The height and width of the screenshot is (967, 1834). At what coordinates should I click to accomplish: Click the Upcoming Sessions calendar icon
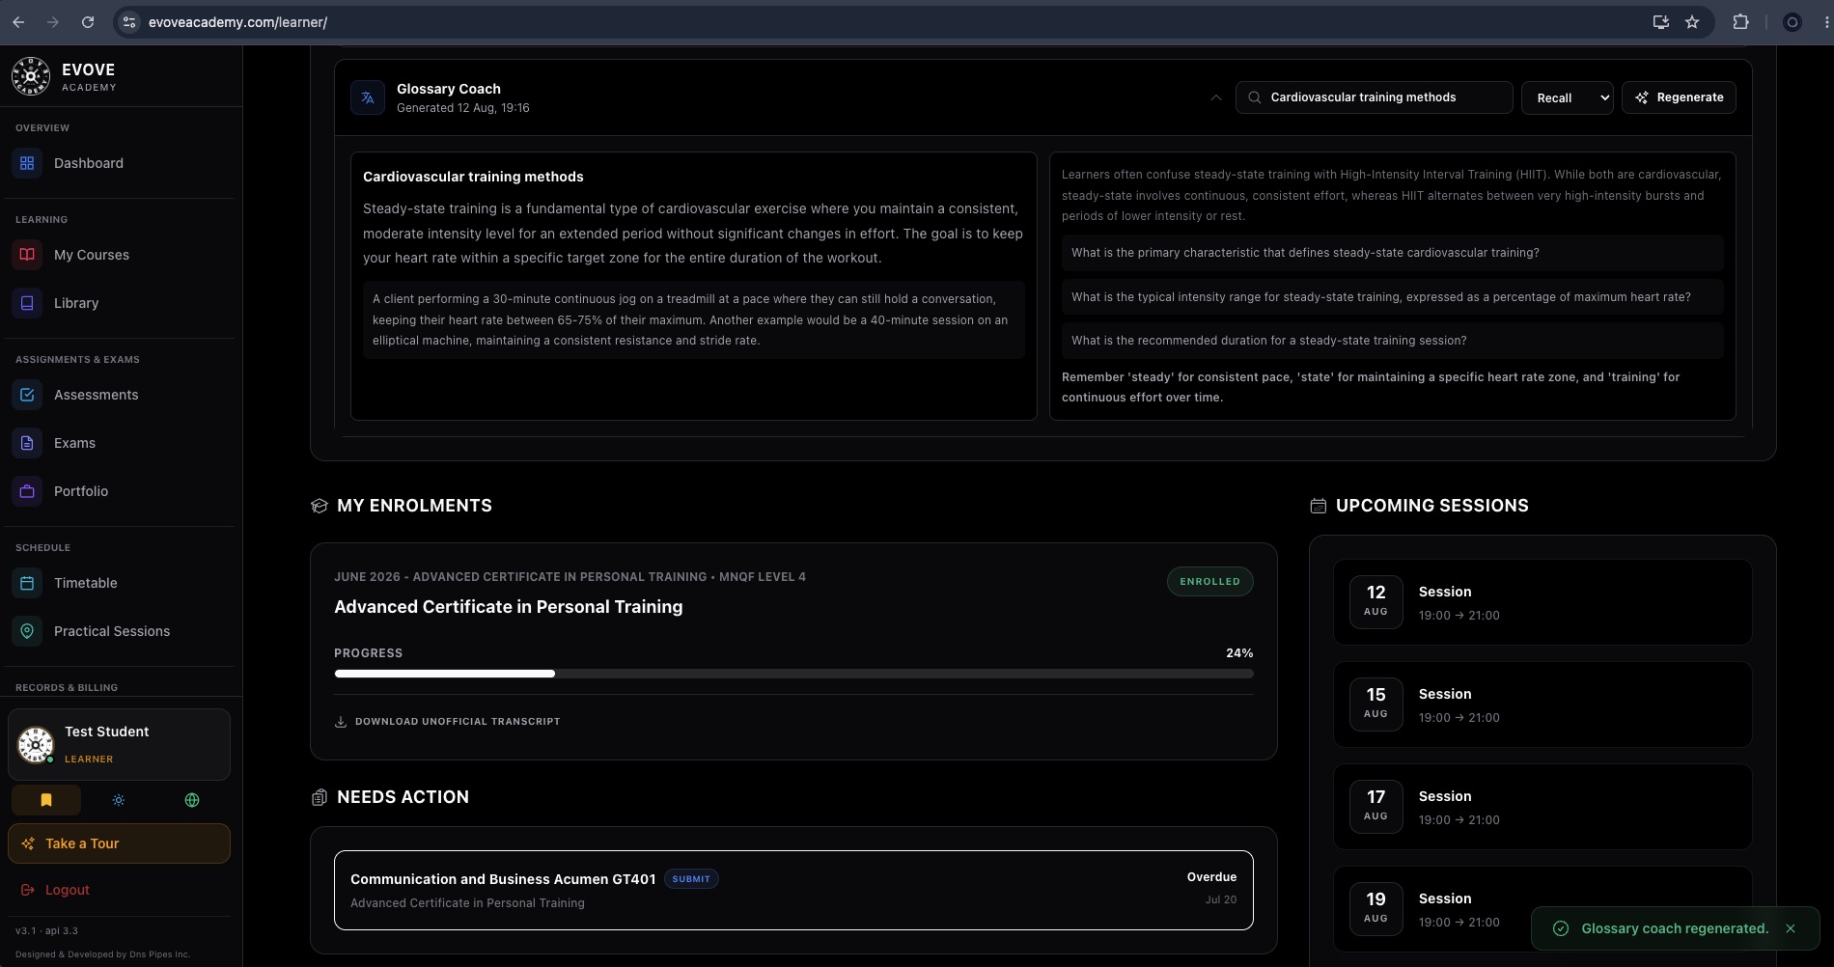[1319, 506]
